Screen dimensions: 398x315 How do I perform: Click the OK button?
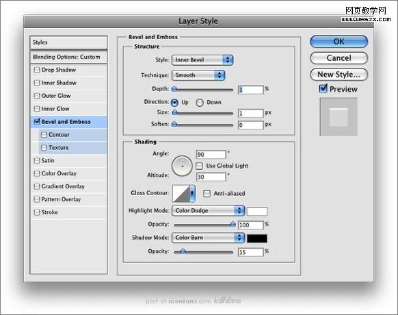(339, 42)
